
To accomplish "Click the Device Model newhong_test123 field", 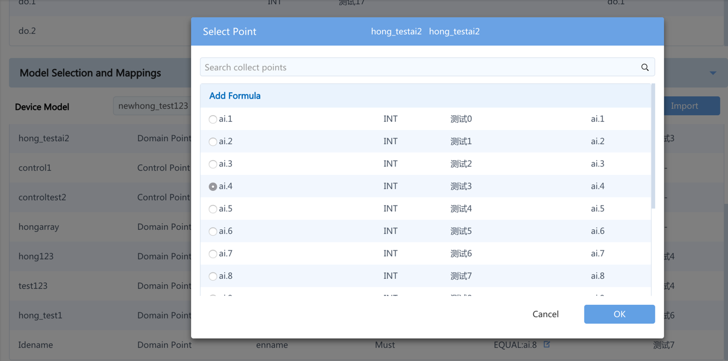I will pyautogui.click(x=153, y=106).
